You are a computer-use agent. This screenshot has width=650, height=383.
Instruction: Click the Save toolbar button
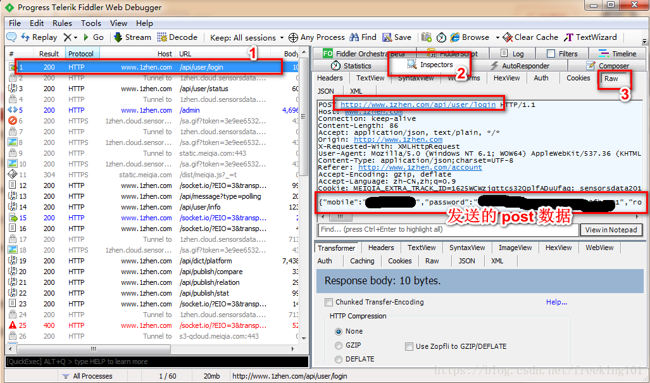pos(397,37)
